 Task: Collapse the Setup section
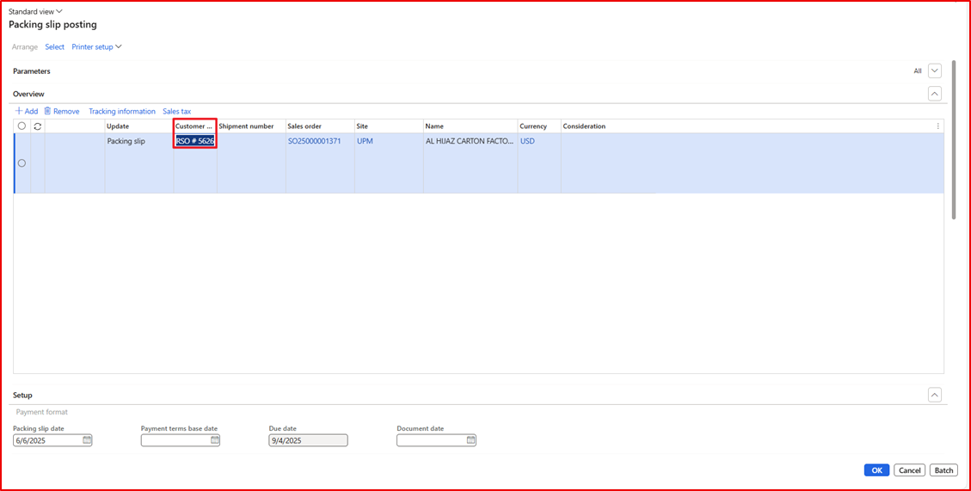point(934,395)
